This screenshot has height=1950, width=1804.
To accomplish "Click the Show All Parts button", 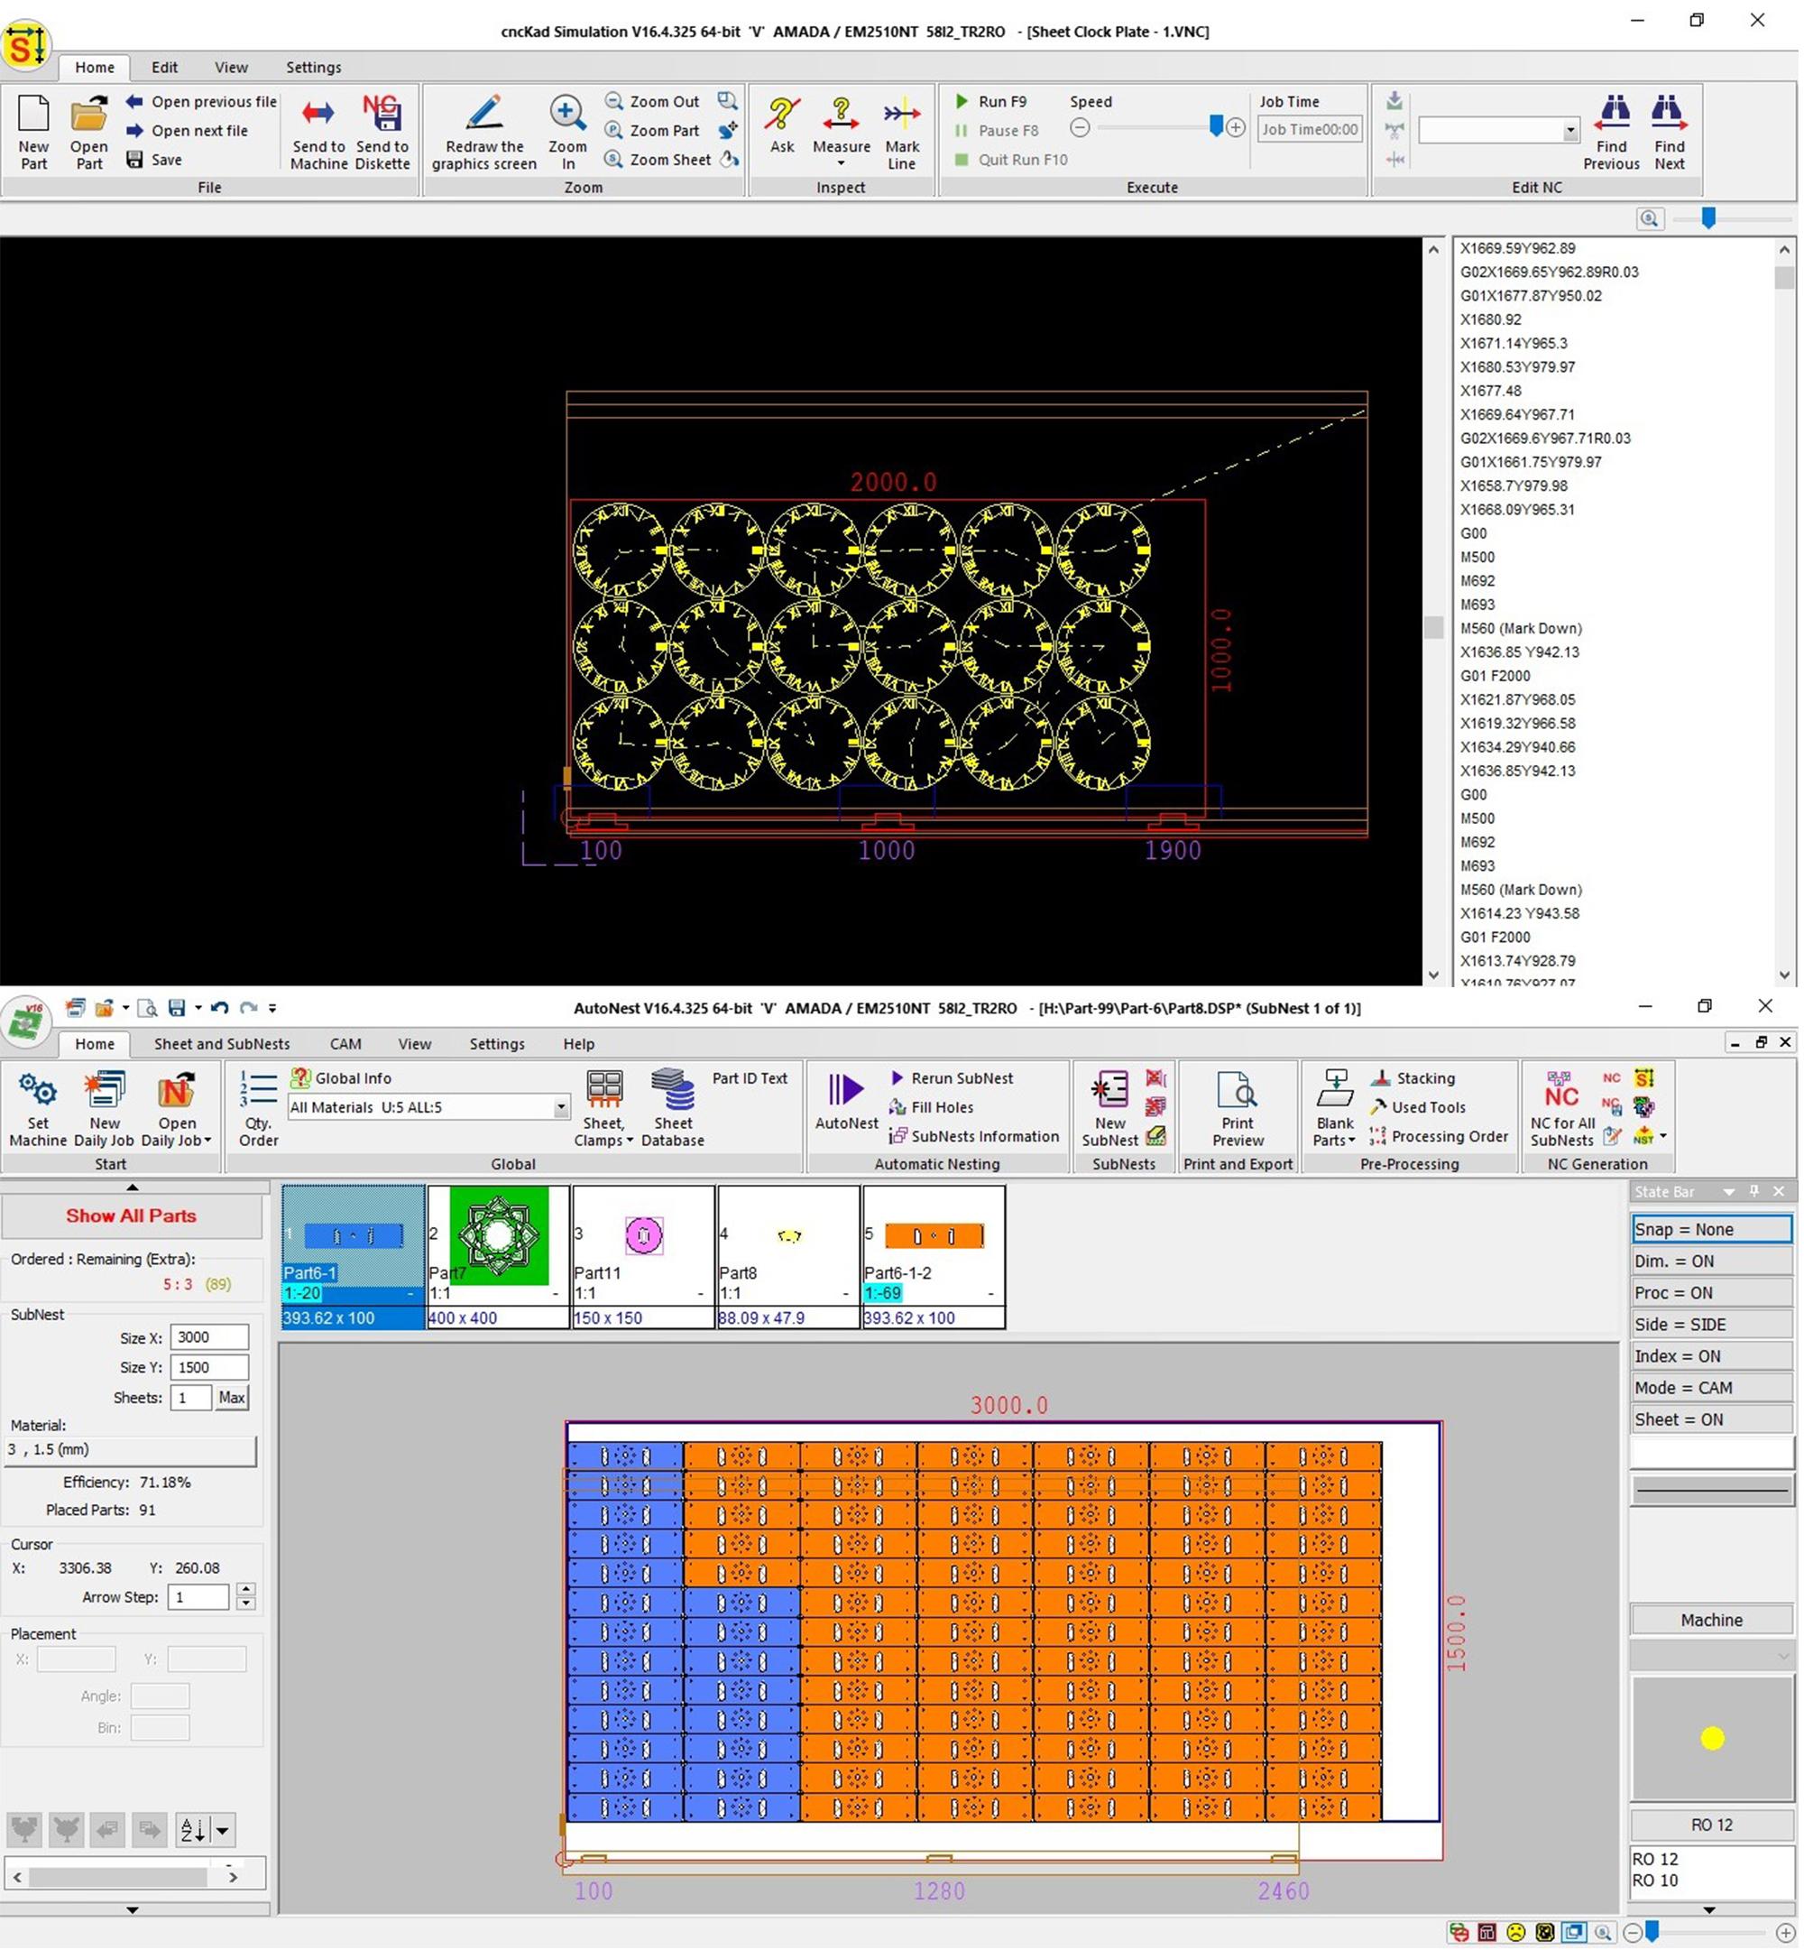I will coord(131,1215).
